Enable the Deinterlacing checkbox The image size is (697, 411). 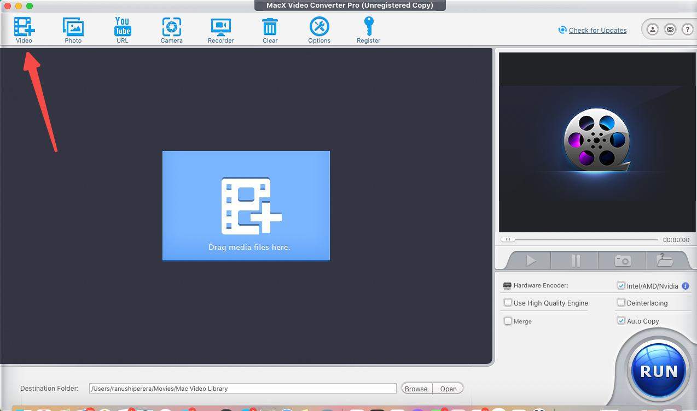click(621, 302)
